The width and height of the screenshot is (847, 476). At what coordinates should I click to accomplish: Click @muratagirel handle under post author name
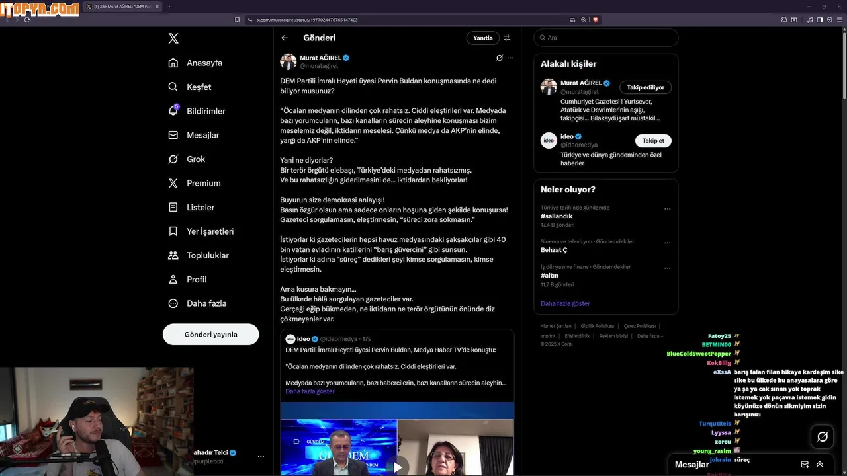tap(319, 66)
